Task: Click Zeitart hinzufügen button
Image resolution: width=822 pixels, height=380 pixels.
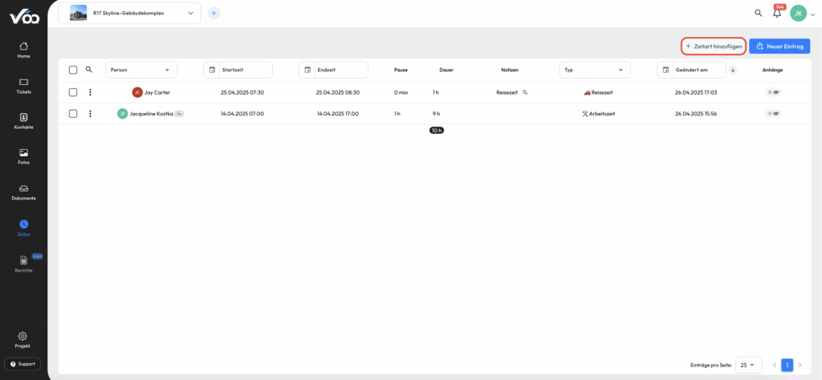Action: click(714, 46)
